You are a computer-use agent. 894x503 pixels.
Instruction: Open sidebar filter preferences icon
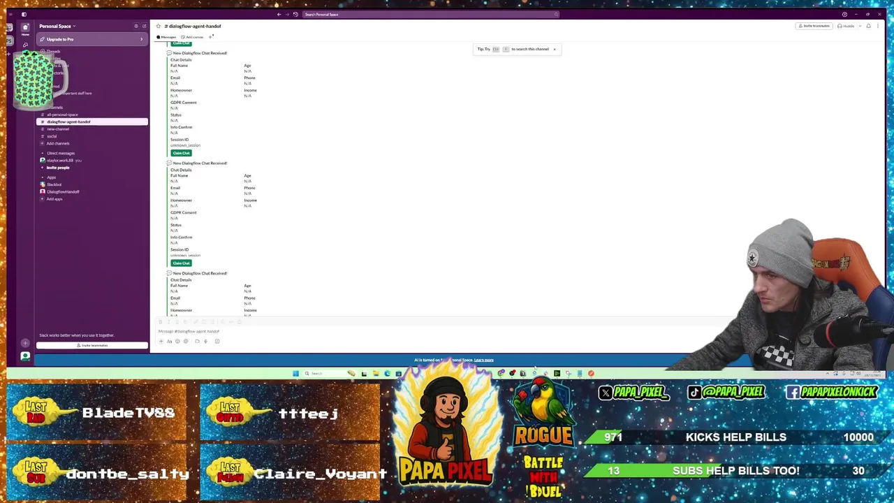coord(136,26)
